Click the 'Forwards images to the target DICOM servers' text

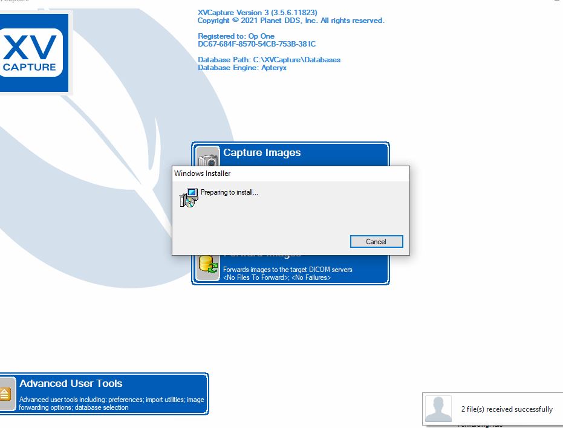pyautogui.click(x=288, y=270)
